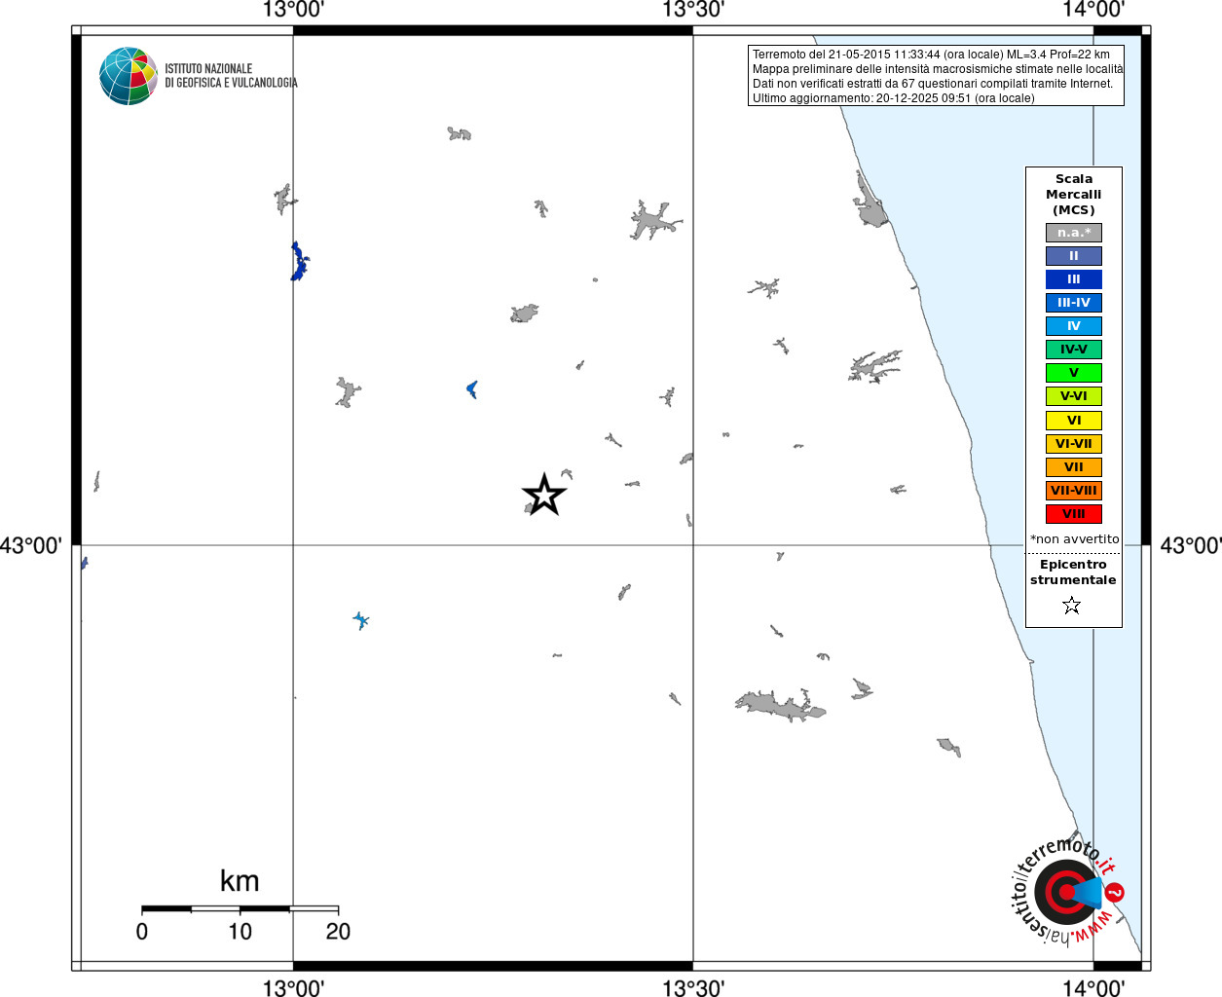Screen dimensions: 1222x997
Task: Click the earthquake info text box
Action: click(x=936, y=76)
